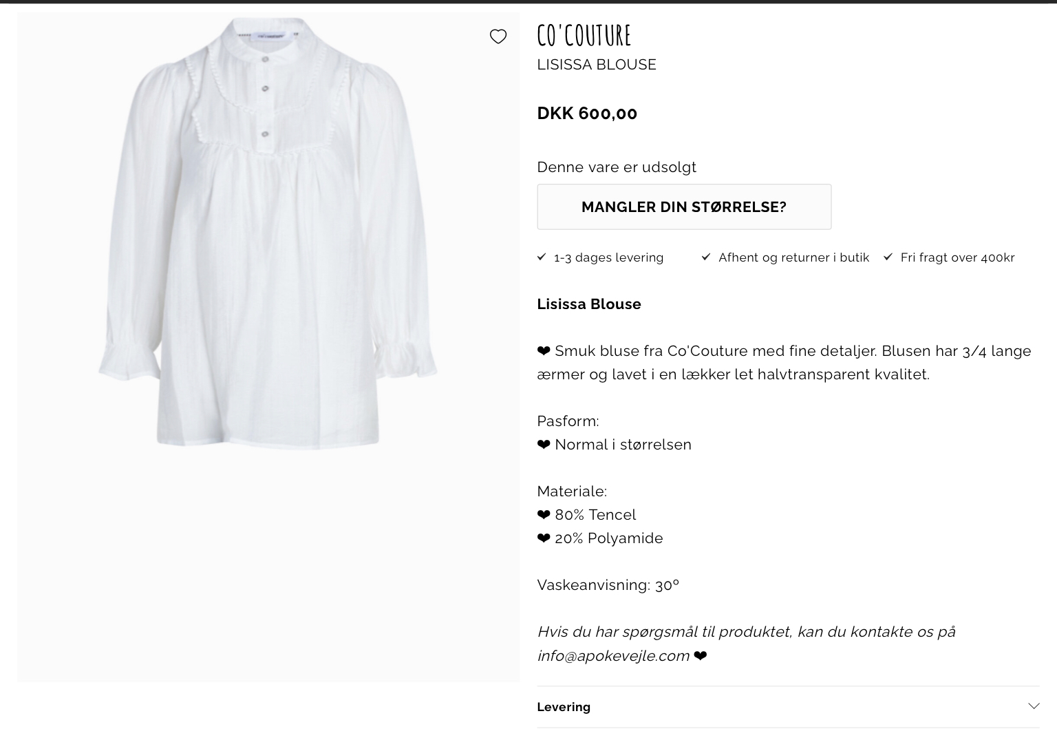Click the checkmark beside Fri fragt over 400kr
Screen dimensions: 1057x729
click(888, 257)
